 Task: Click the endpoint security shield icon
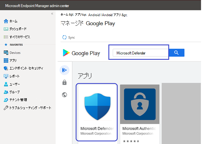click(x=6, y=68)
